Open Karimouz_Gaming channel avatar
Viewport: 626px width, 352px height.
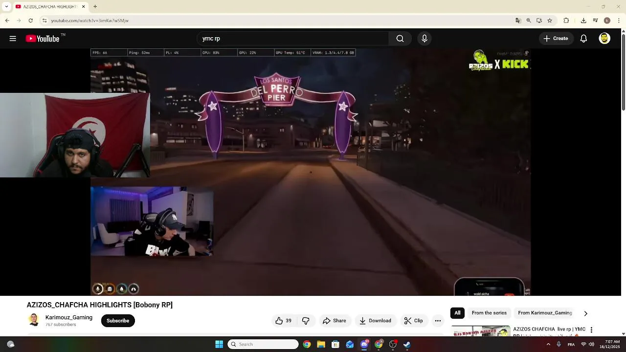(x=34, y=320)
